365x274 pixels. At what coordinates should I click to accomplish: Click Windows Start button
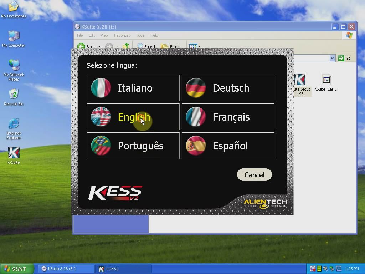tap(17, 269)
